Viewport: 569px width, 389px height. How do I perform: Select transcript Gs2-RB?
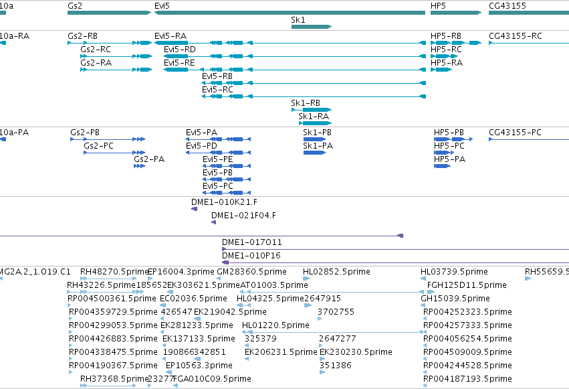(110, 43)
